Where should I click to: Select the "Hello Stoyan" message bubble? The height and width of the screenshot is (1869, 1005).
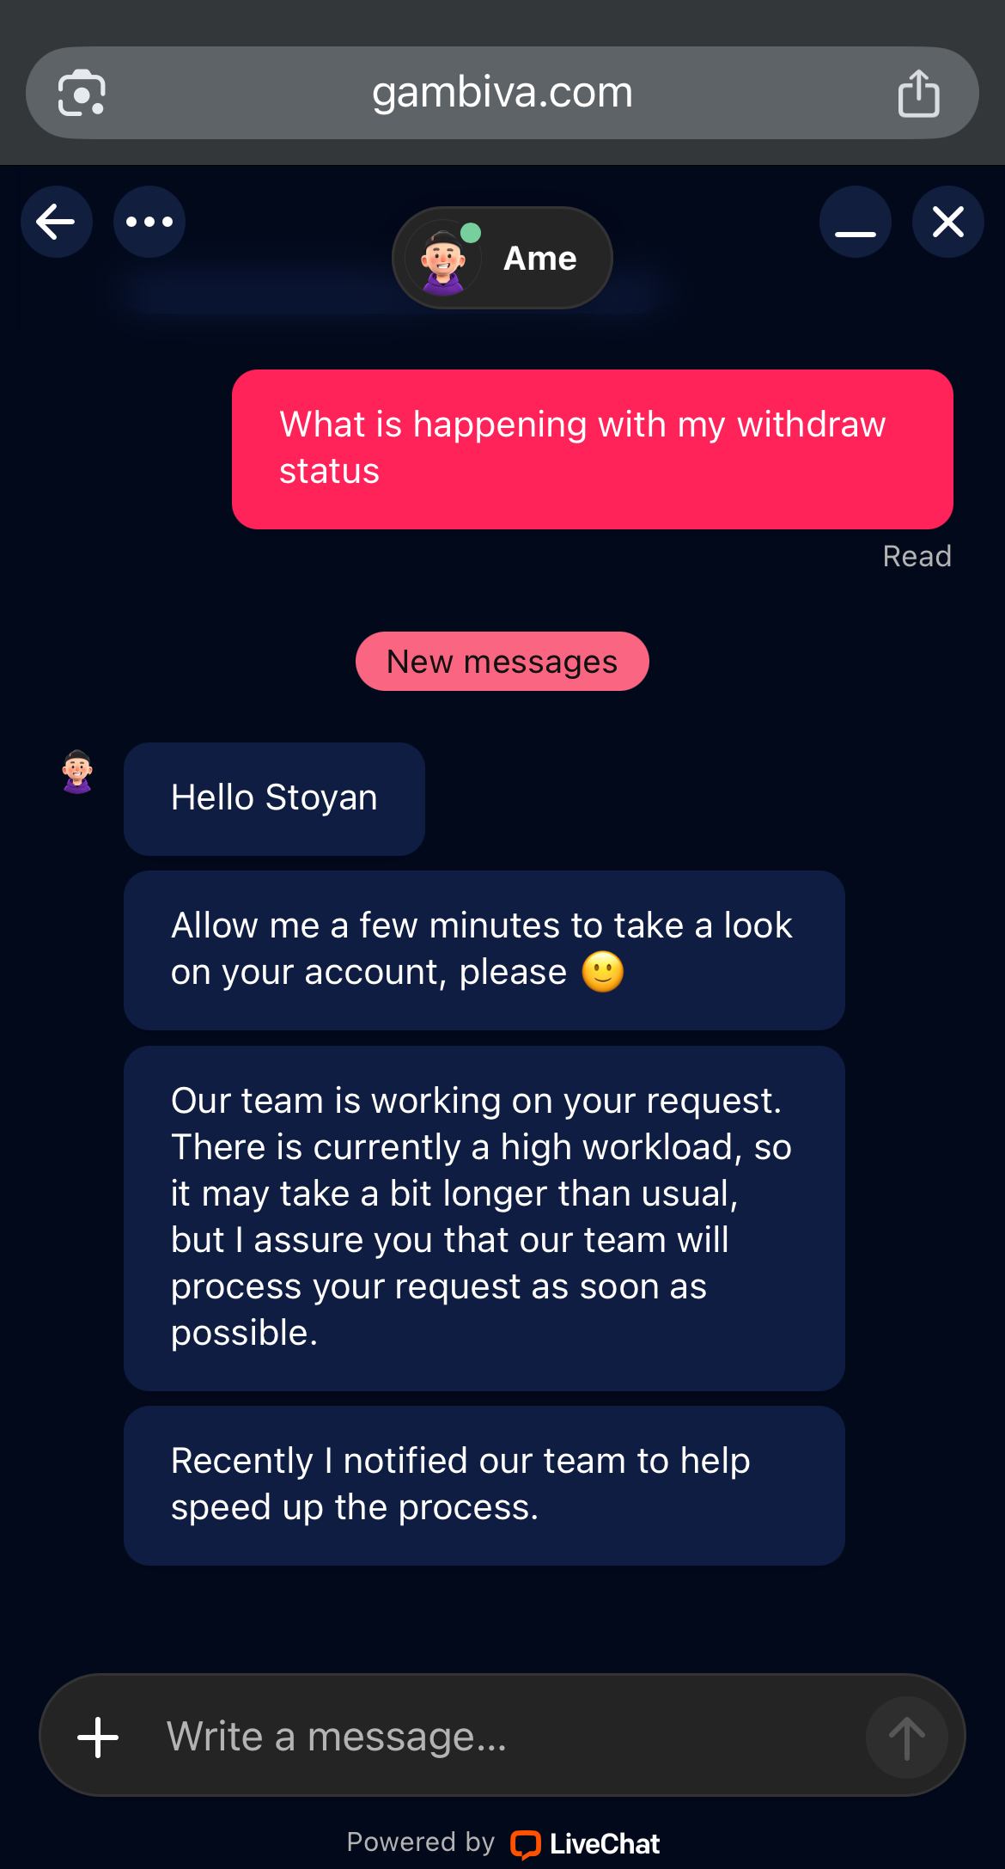[274, 798]
